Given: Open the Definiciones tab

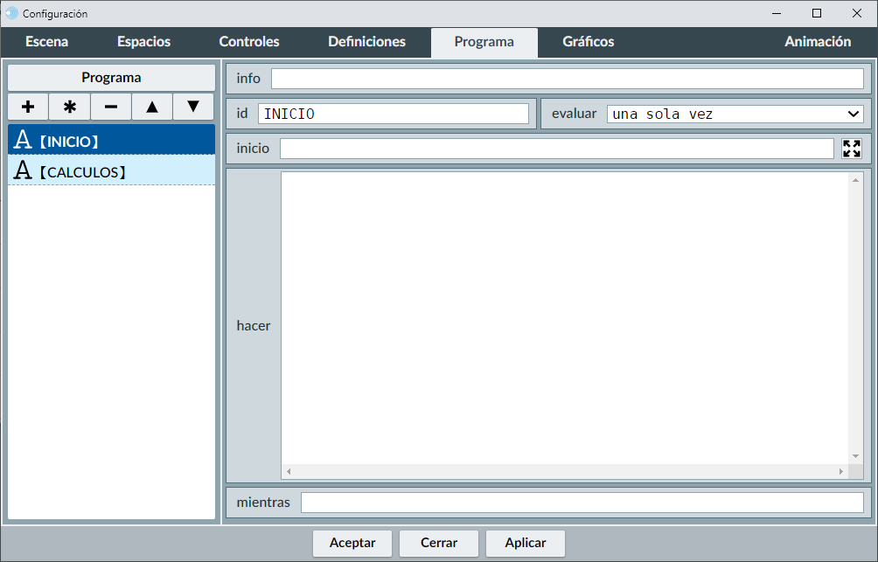Looking at the screenshot, I should (366, 42).
